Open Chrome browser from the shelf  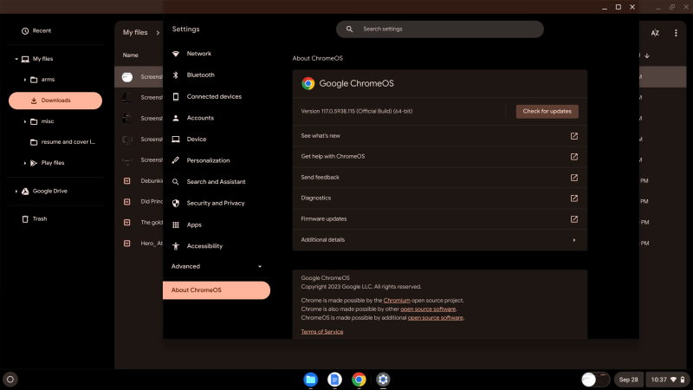click(359, 380)
